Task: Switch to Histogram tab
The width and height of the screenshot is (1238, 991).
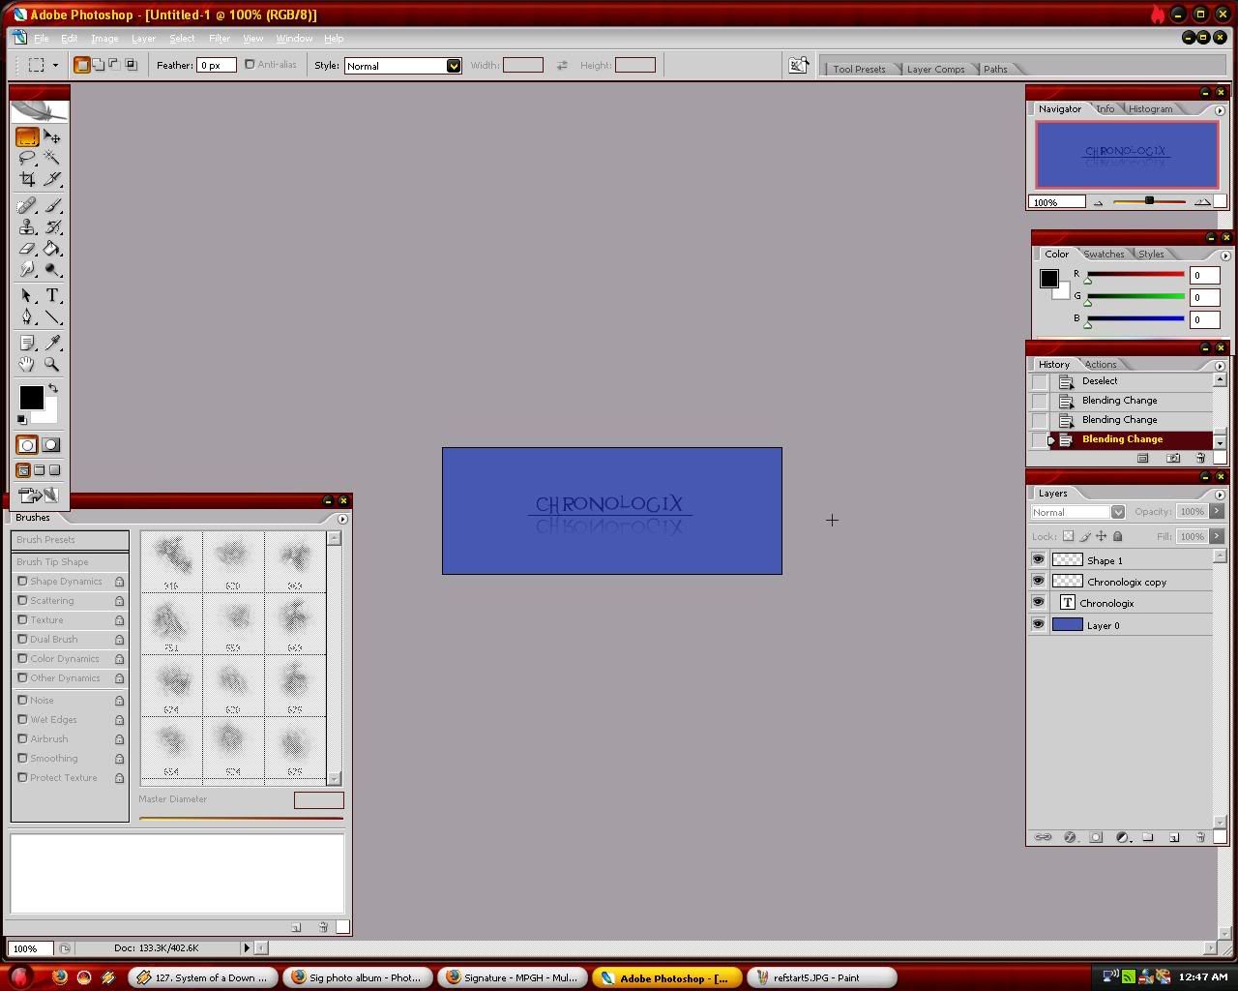Action: [1150, 109]
